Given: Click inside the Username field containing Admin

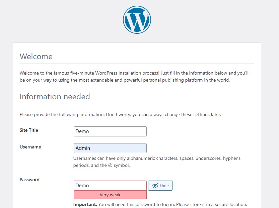Looking at the screenshot, I should (110, 148).
